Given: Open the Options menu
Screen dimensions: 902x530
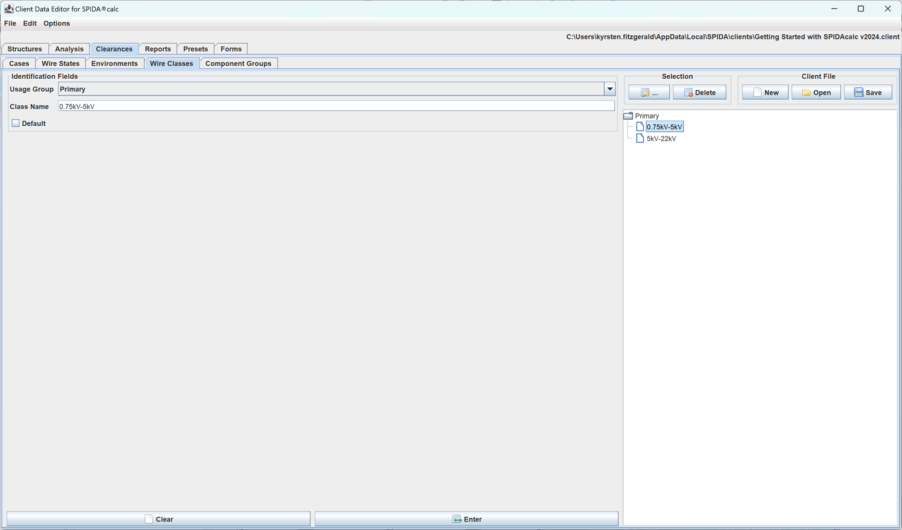Looking at the screenshot, I should (x=57, y=23).
